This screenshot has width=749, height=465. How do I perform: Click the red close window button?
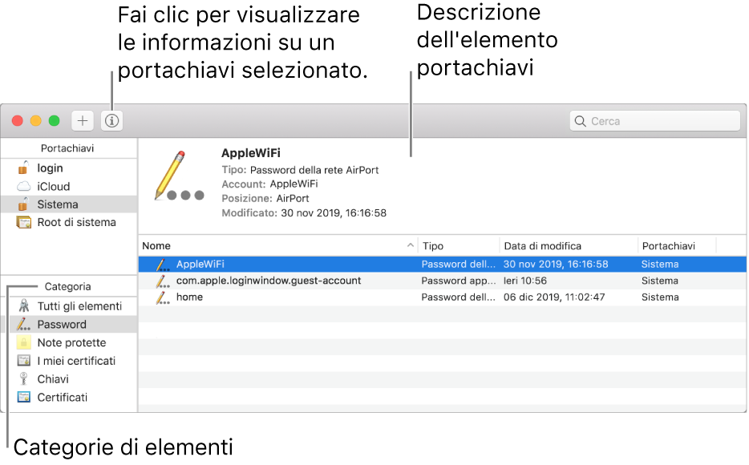[x=17, y=121]
